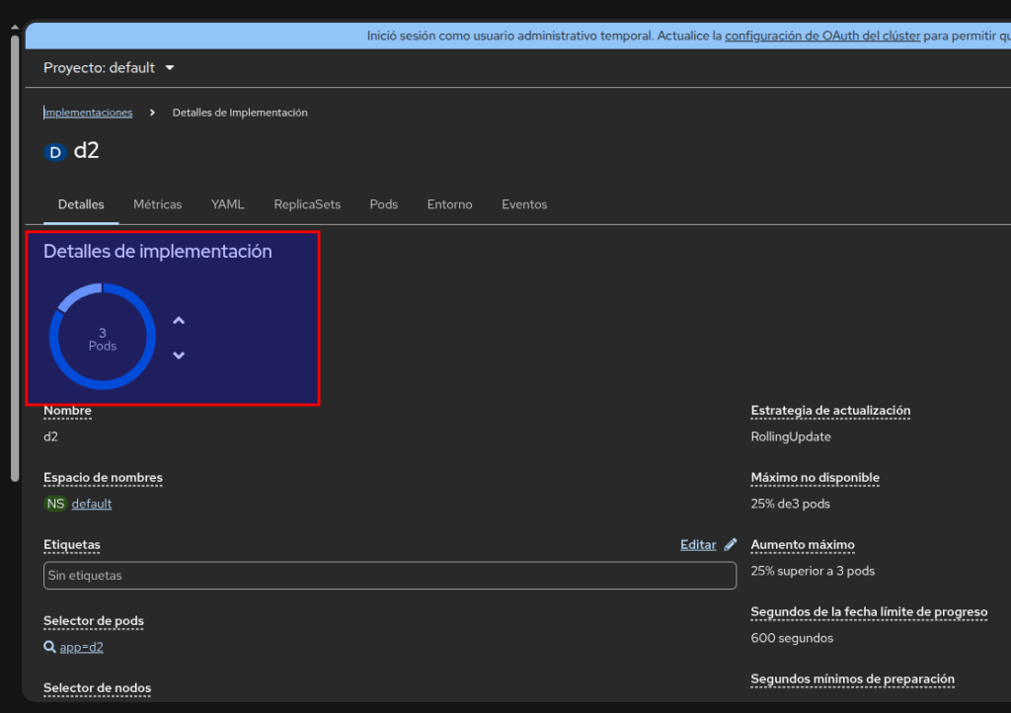Screen dimensions: 1011x713
Task: Open the YAML tab
Action: (x=227, y=204)
